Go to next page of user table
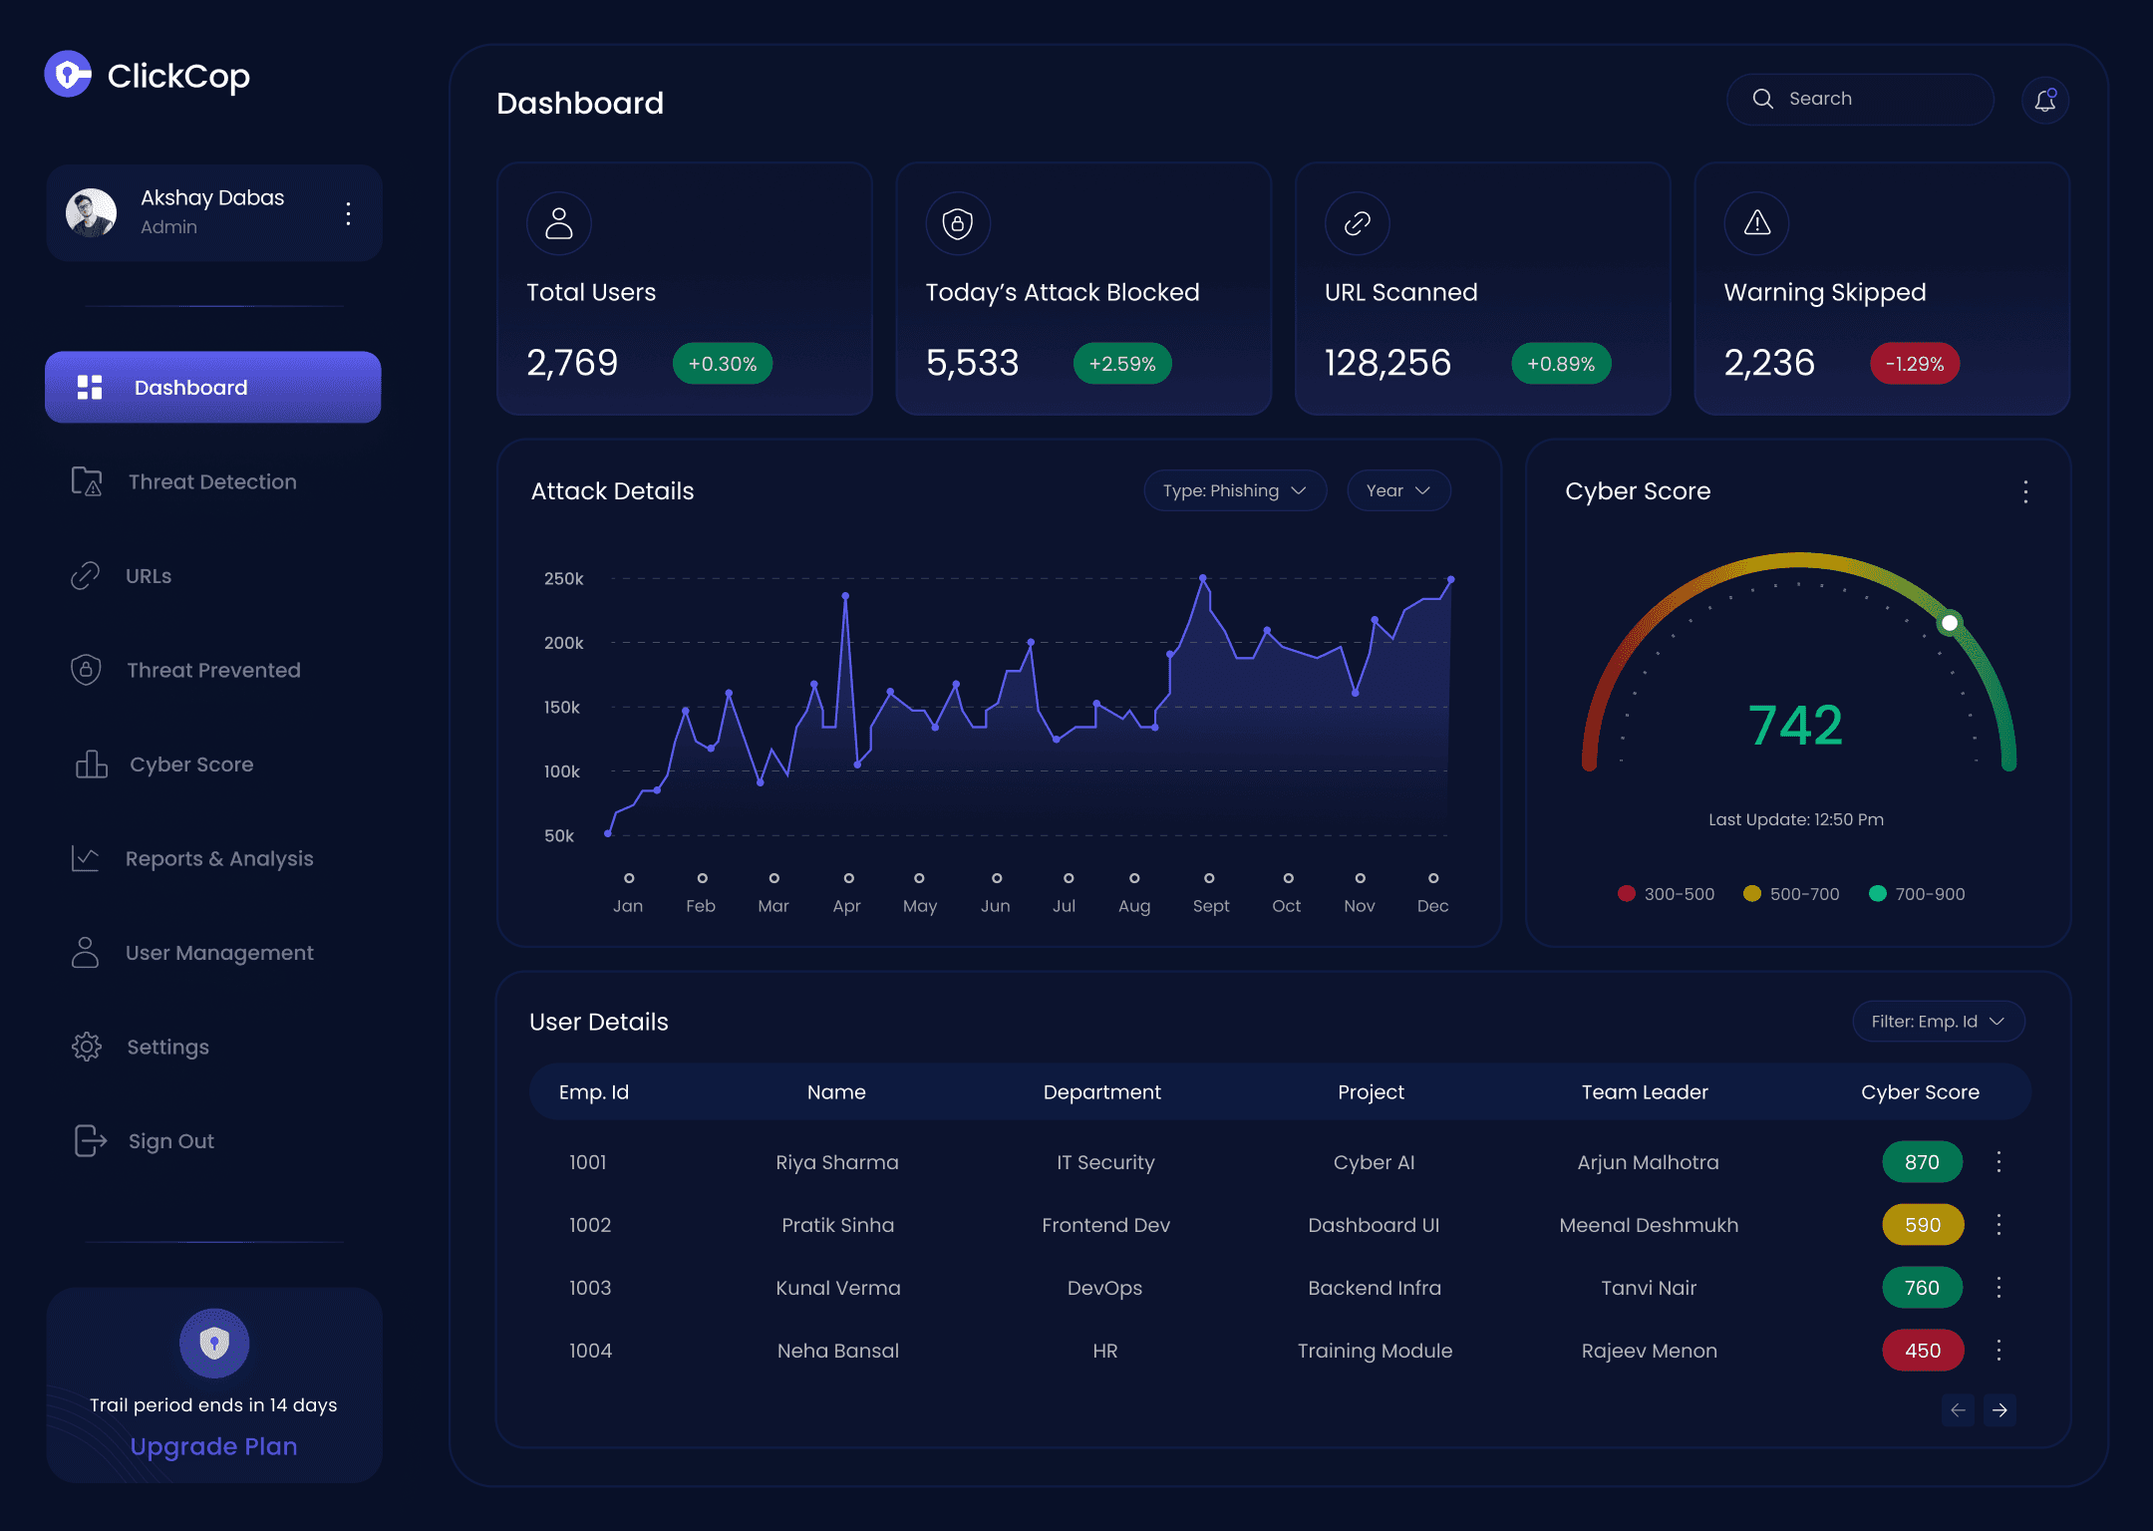This screenshot has width=2153, height=1531. (1999, 1409)
